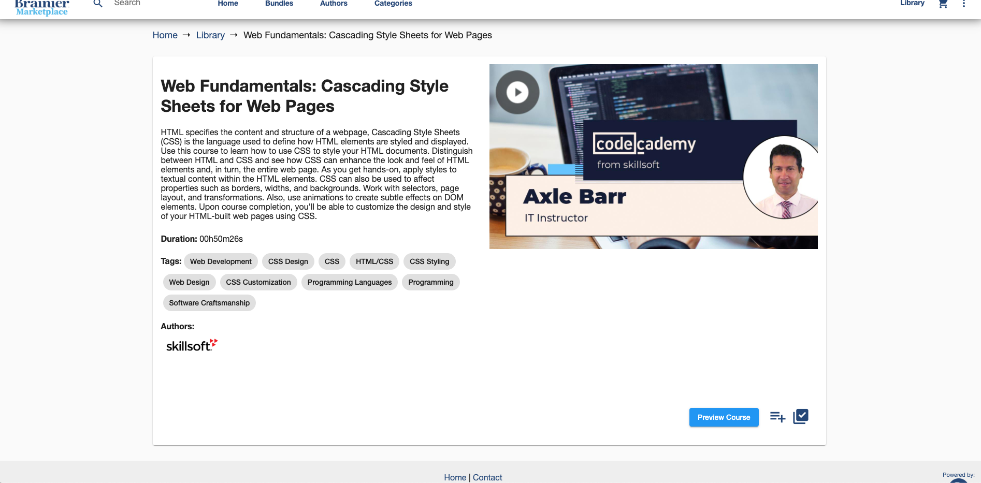981x483 pixels.
Task: Open Categories in the navigation bar
Action: point(393,4)
